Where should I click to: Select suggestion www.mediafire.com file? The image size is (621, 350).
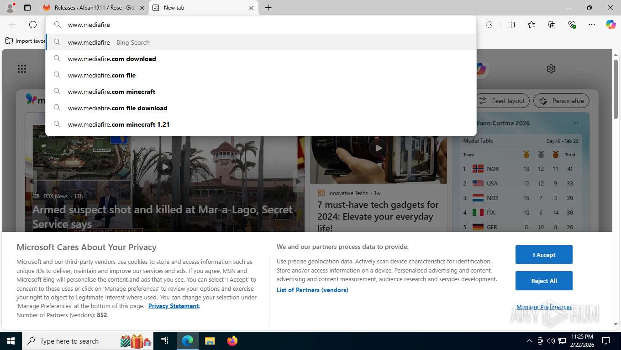click(x=261, y=75)
